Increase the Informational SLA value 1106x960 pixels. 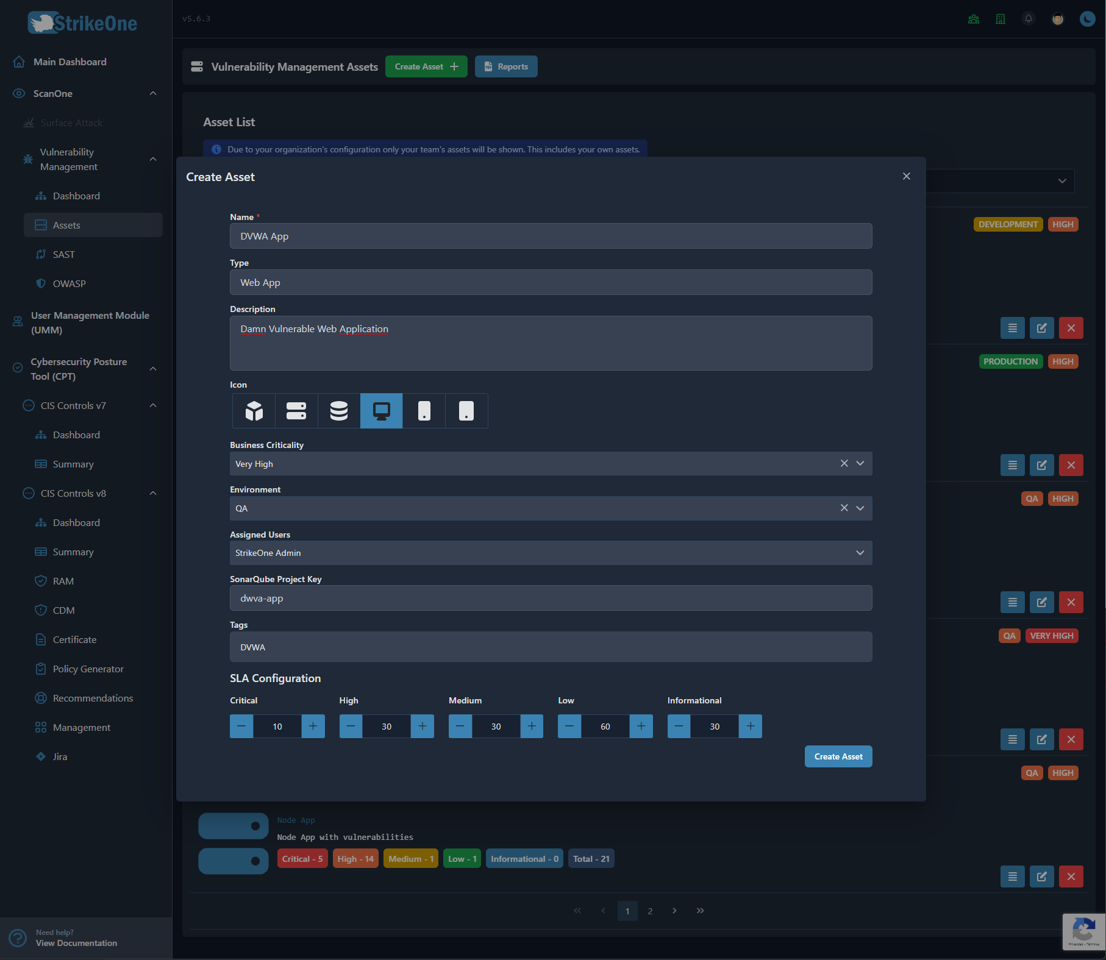tap(751, 726)
